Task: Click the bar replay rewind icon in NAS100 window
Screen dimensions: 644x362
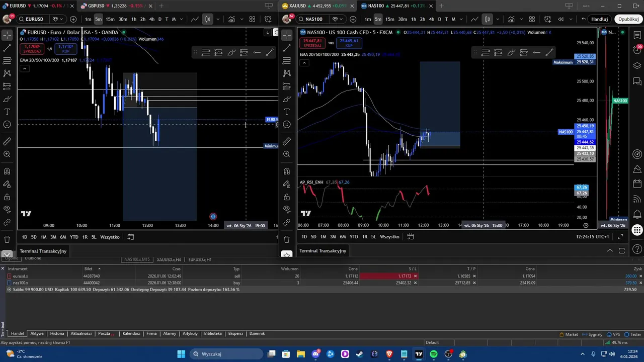Action: (x=561, y=19)
